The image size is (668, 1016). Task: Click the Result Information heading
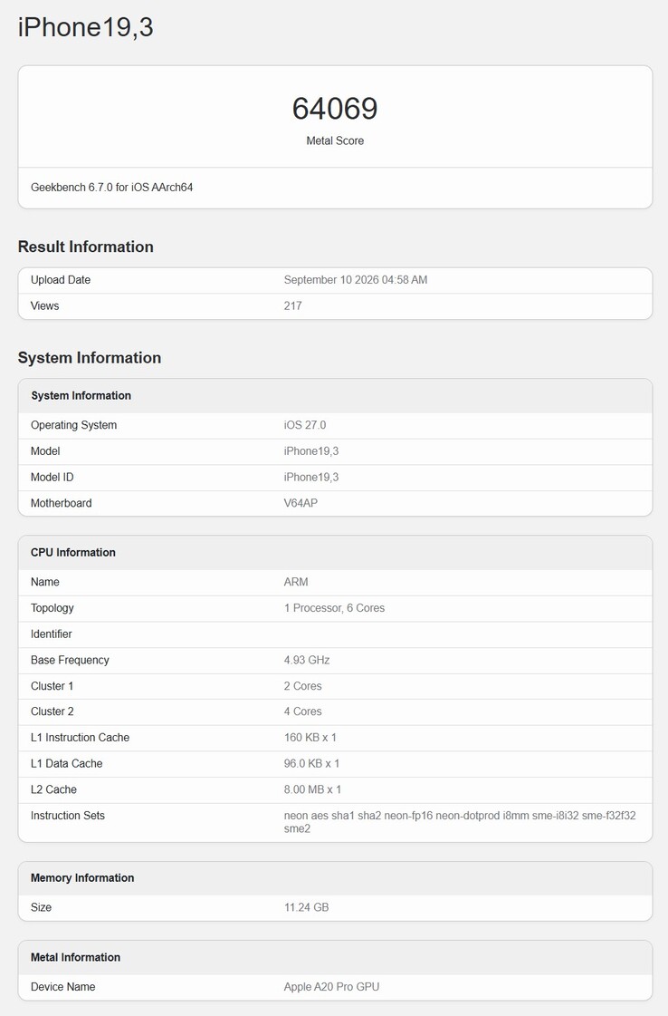coord(85,247)
